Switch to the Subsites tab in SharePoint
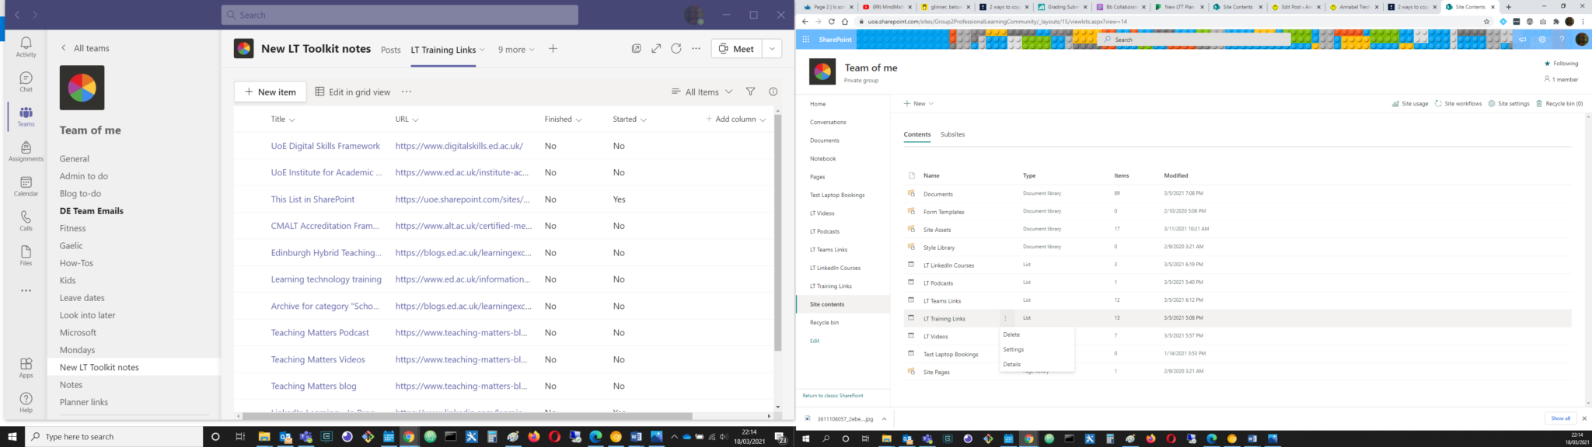The image size is (1592, 447). click(952, 134)
